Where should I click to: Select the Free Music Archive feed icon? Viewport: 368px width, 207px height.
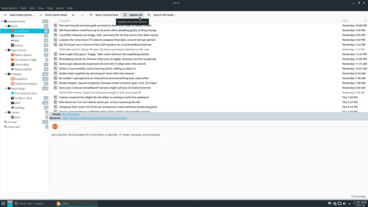pyautogui.click(x=12, y=93)
